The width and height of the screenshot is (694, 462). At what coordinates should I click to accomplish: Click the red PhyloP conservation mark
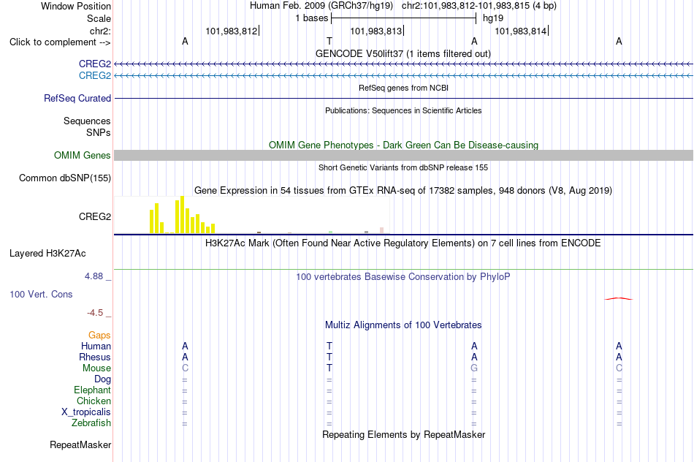point(619,299)
